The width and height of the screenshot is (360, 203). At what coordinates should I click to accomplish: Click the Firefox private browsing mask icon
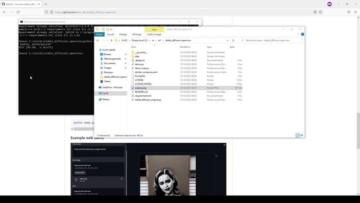click(x=330, y=4)
